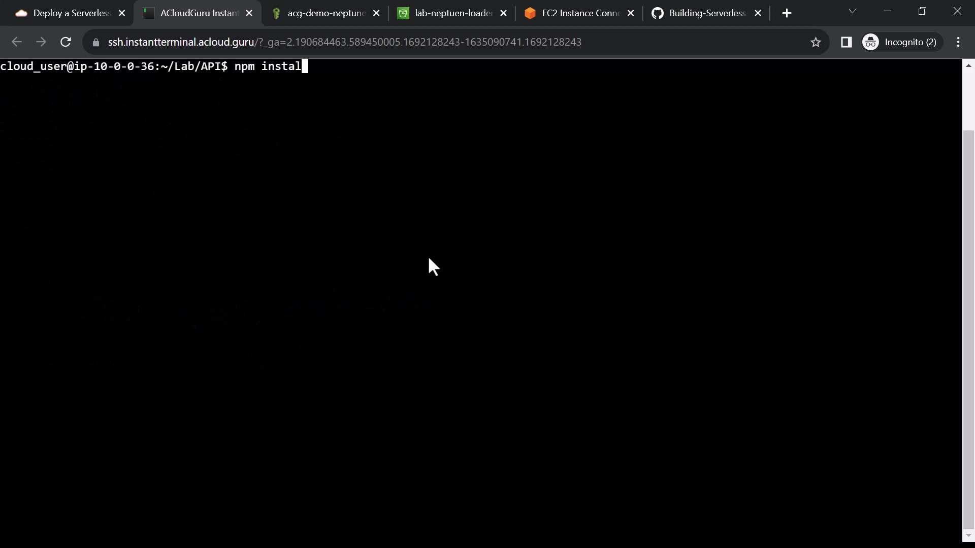Click the reload page icon

[66, 42]
